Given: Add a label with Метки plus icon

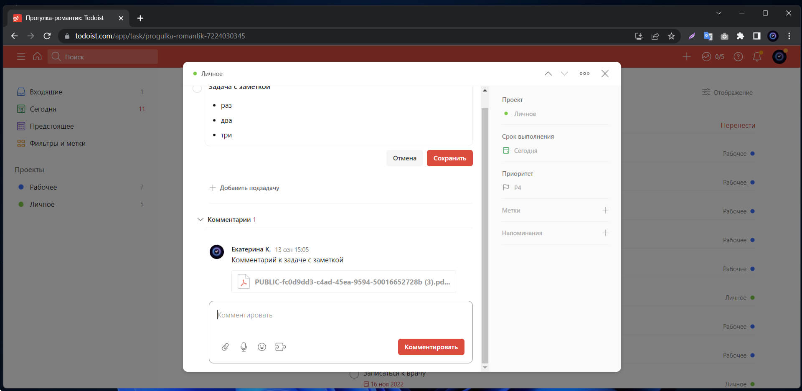Looking at the screenshot, I should click(605, 210).
